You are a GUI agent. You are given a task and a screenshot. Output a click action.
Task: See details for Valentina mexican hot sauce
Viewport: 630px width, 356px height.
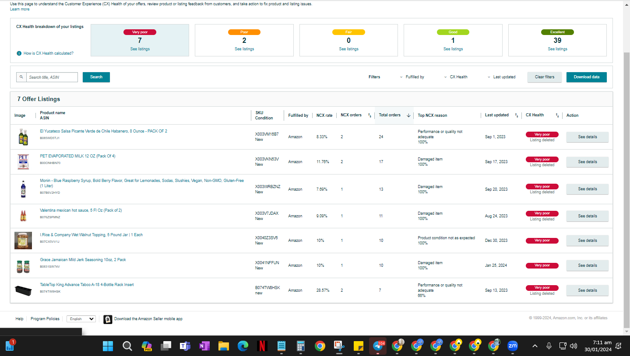[x=588, y=216]
